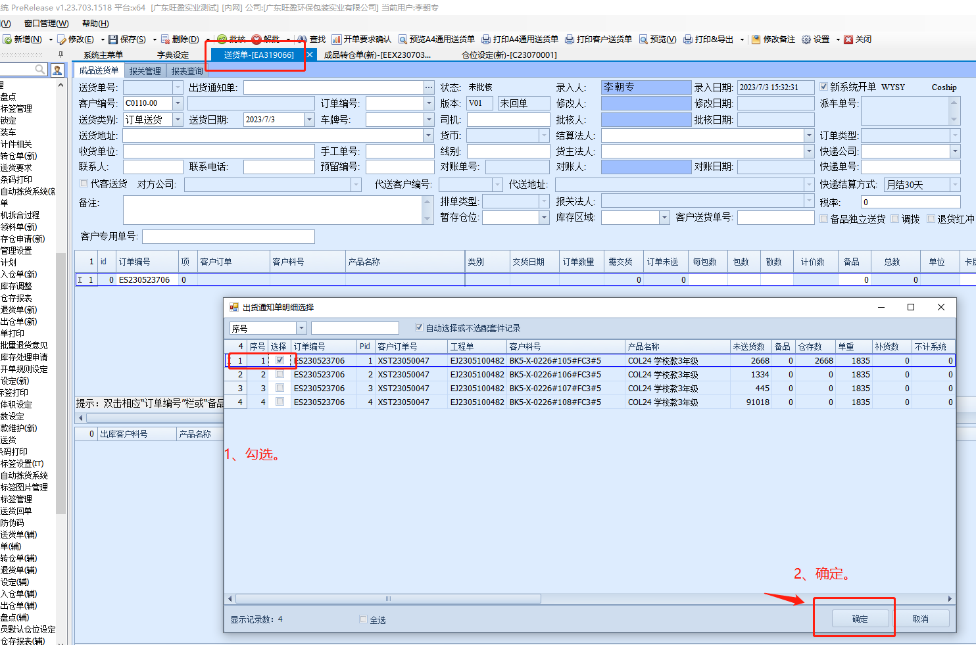The height and width of the screenshot is (645, 976).
Task: Expand the 结算法人 dropdown
Action: pos(809,135)
